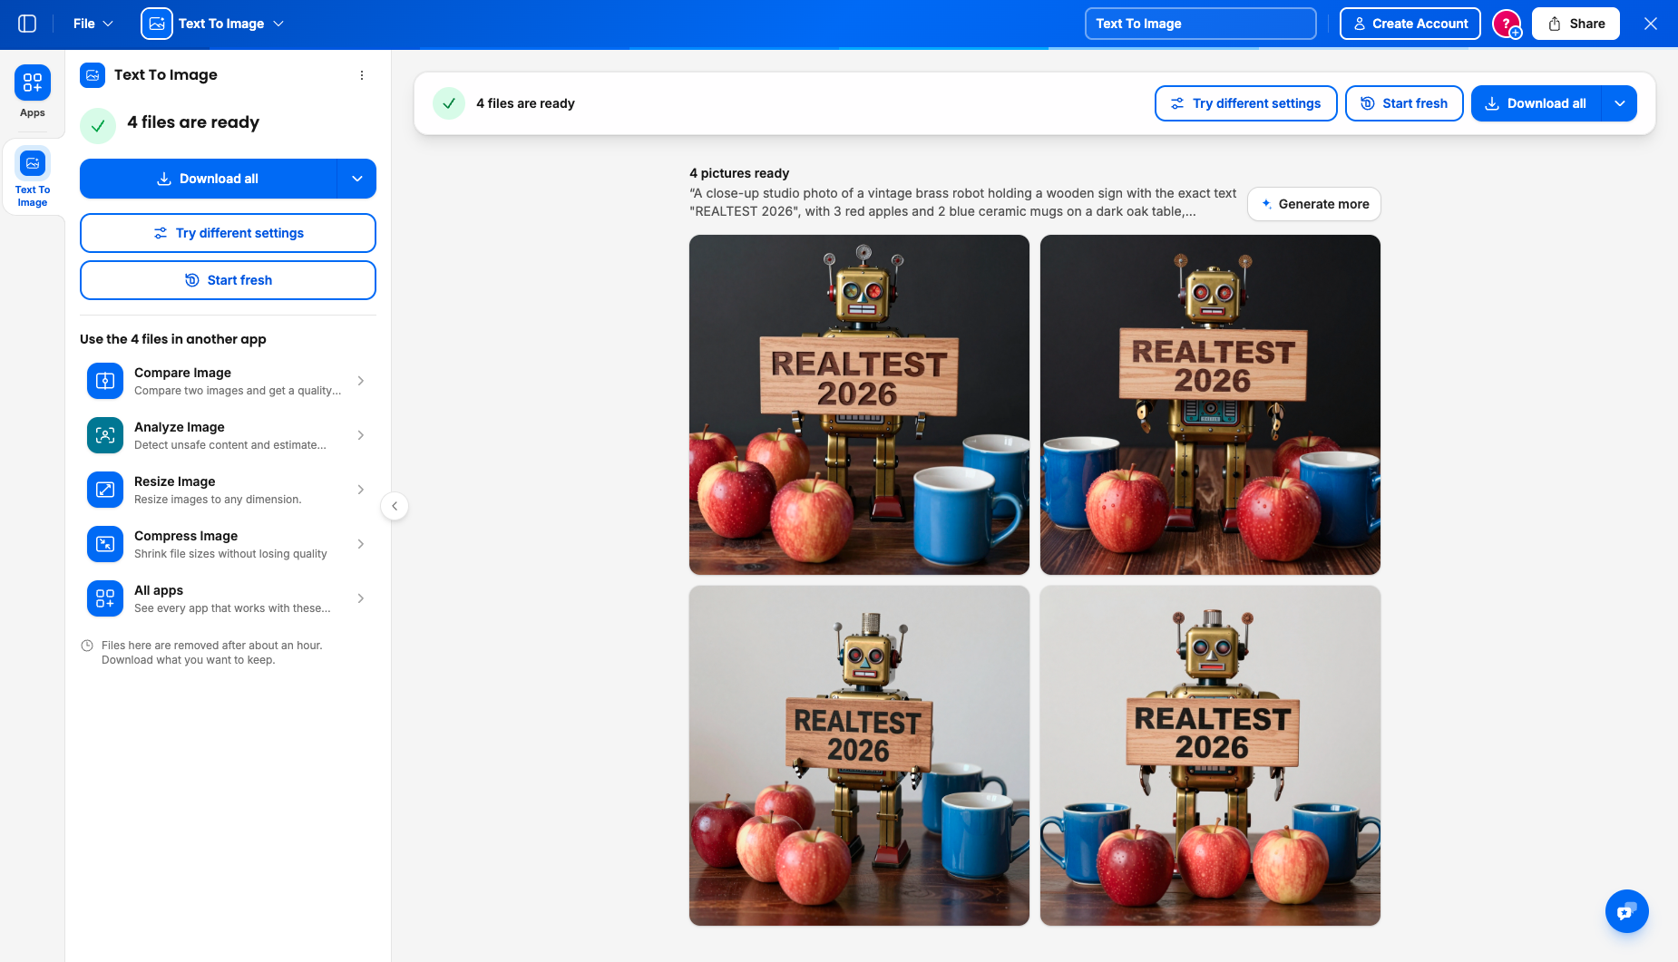Close the app with X icon

(x=1651, y=24)
